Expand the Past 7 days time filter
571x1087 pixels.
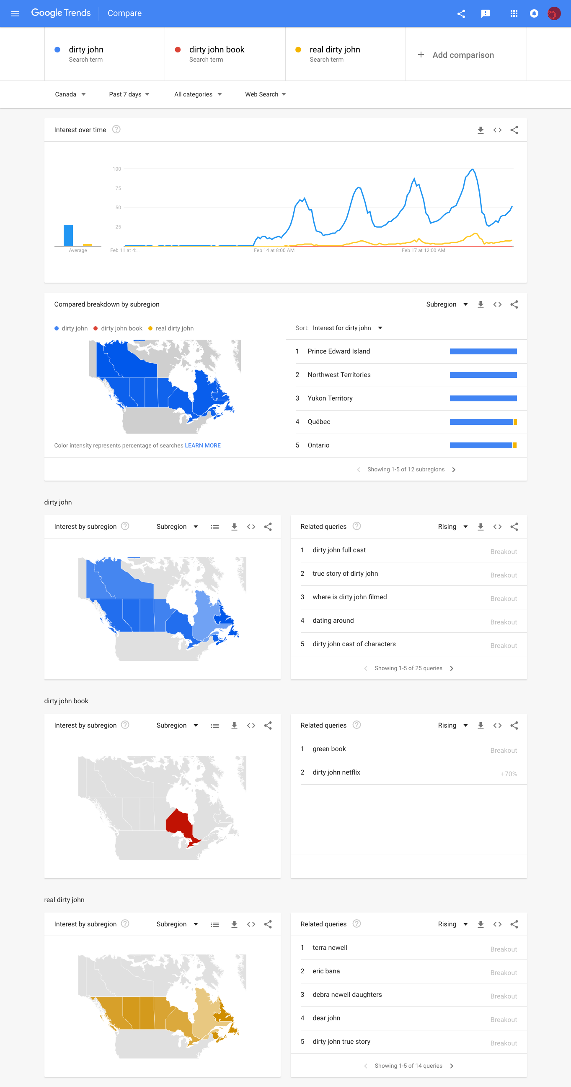pyautogui.click(x=129, y=94)
